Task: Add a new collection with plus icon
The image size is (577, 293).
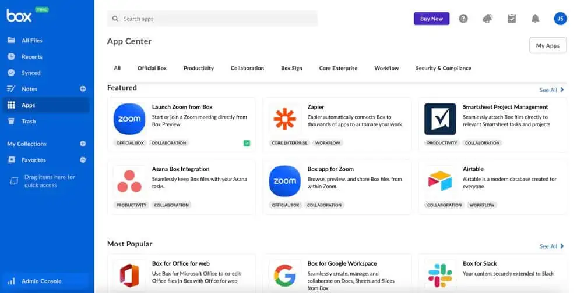Action: [83, 144]
